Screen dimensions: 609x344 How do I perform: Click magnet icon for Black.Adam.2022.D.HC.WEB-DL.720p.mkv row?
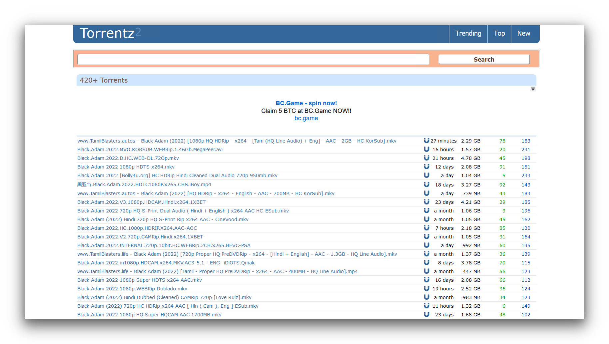pos(426,158)
